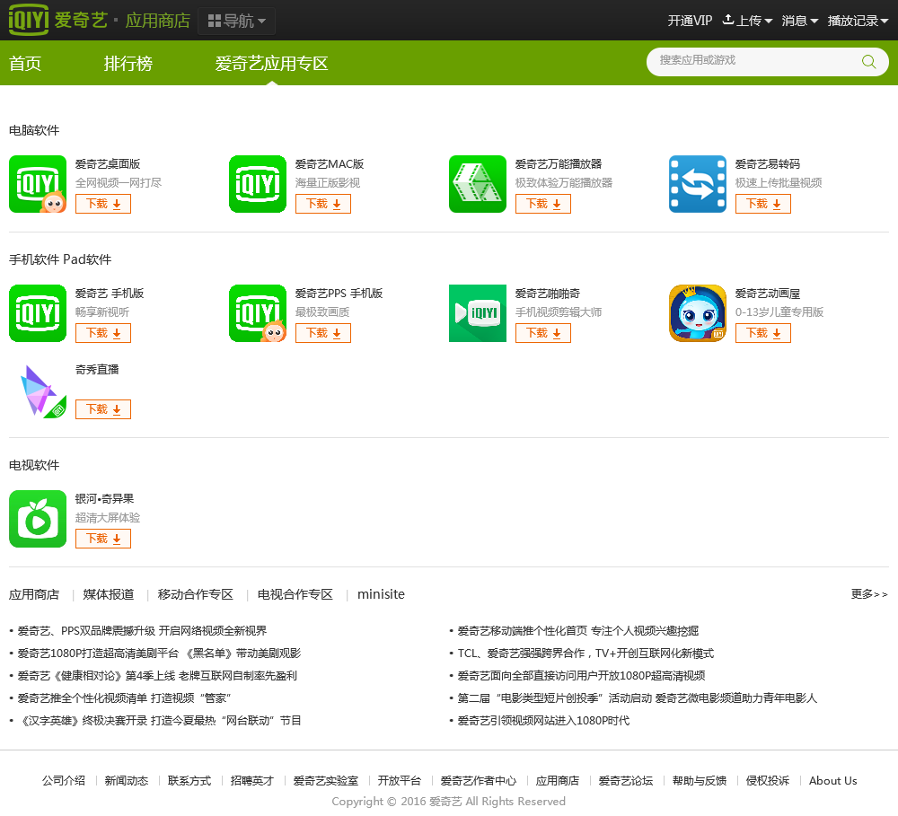Image resolution: width=898 pixels, height=816 pixels.
Task: Click footer link 招聘英才
Action: tap(252, 780)
